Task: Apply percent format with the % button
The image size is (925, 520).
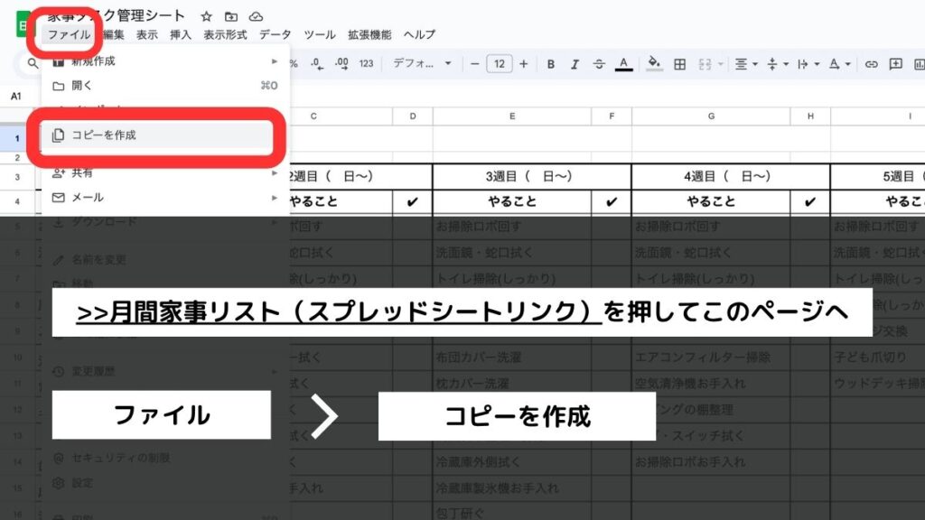Action: tap(294, 64)
